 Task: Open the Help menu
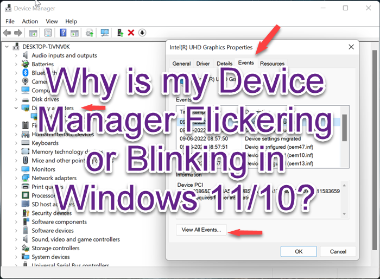71,21
